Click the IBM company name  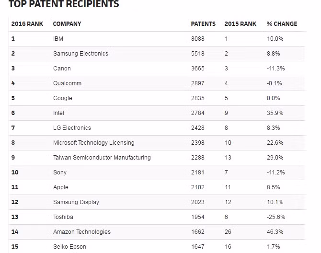(58, 39)
